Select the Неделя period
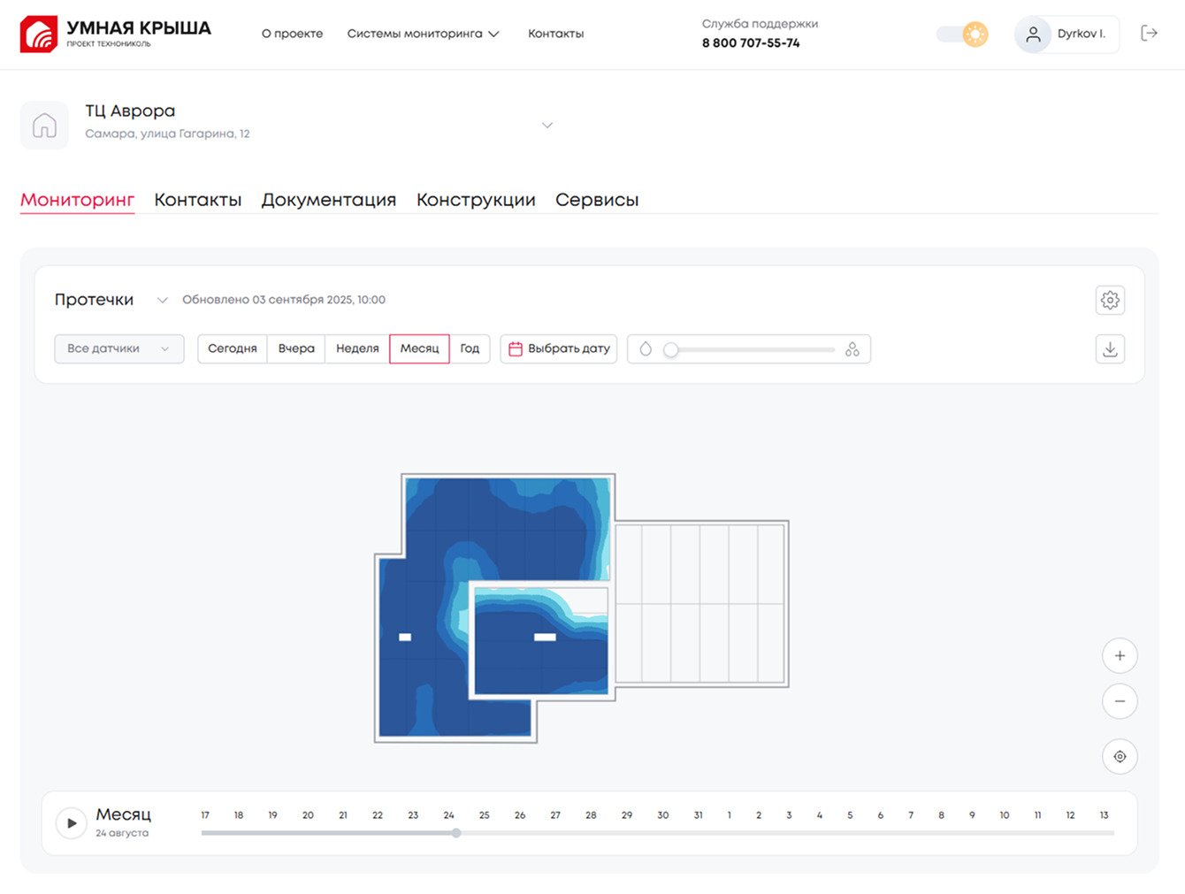 (357, 349)
